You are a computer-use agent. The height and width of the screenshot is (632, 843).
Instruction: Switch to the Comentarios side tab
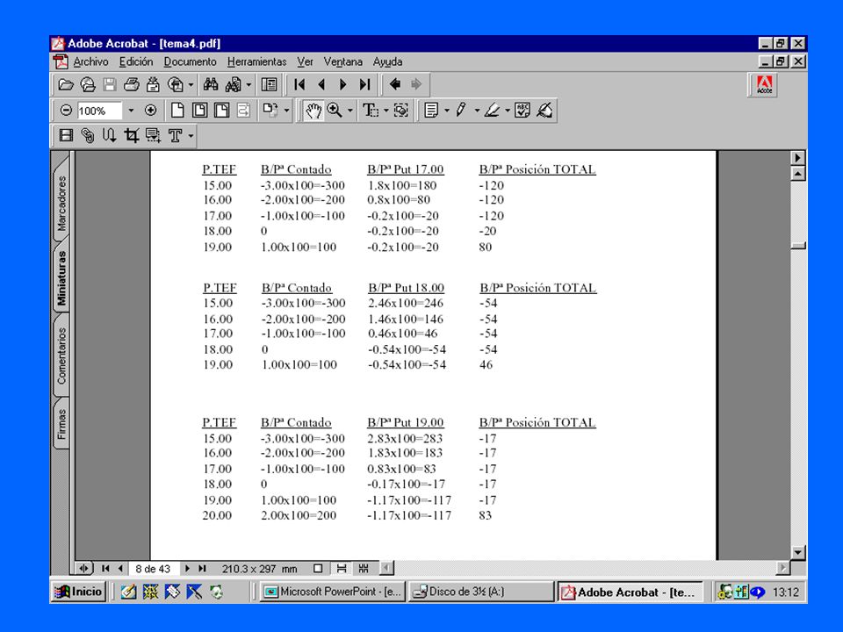coord(61,355)
